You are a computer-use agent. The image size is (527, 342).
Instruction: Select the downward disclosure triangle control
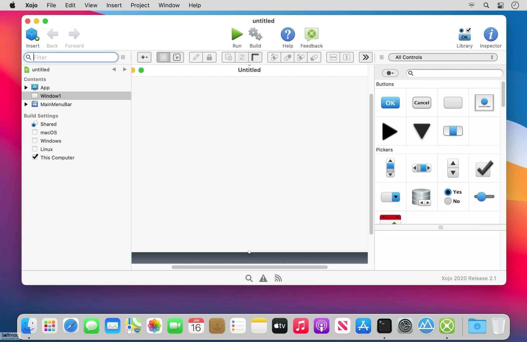pos(421,131)
